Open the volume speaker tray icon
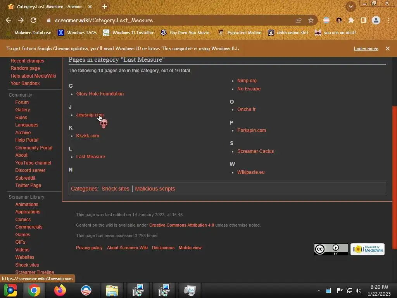 359,291
